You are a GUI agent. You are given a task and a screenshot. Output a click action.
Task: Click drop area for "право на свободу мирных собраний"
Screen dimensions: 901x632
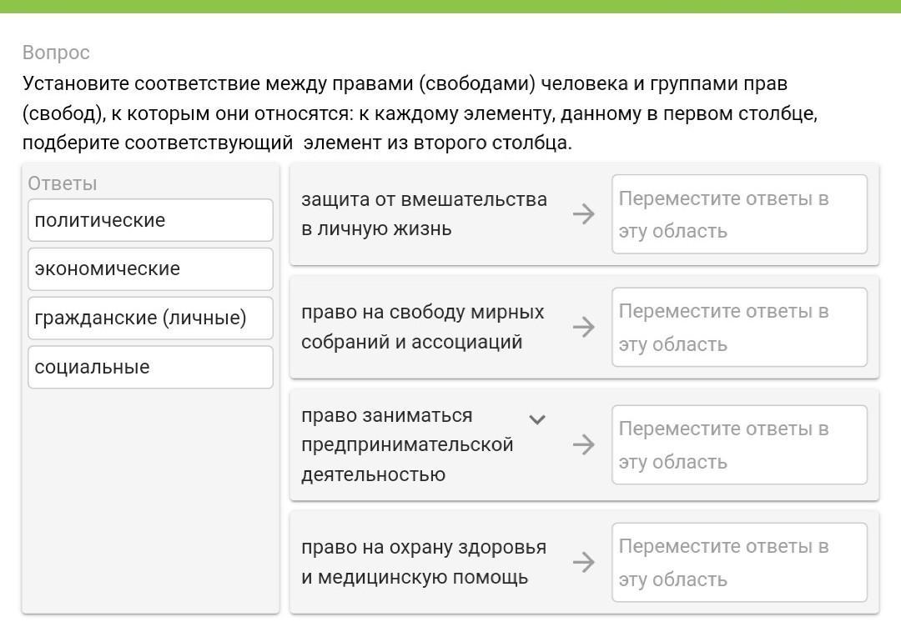point(739,327)
